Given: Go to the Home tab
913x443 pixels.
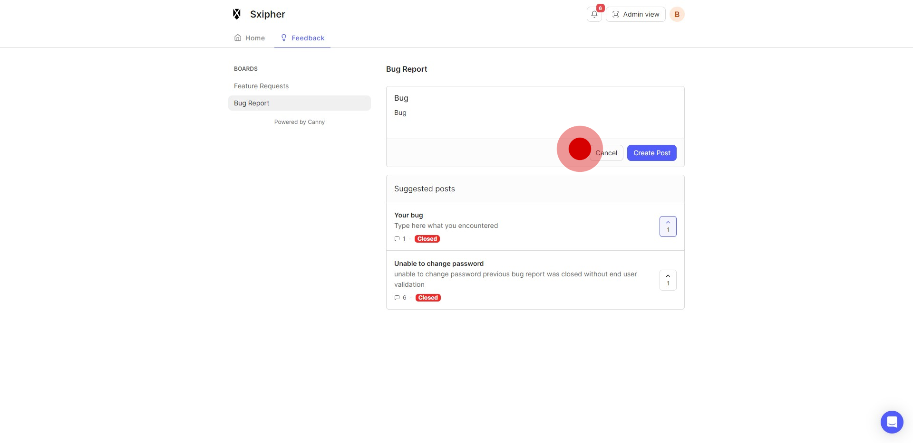Looking at the screenshot, I should (250, 38).
